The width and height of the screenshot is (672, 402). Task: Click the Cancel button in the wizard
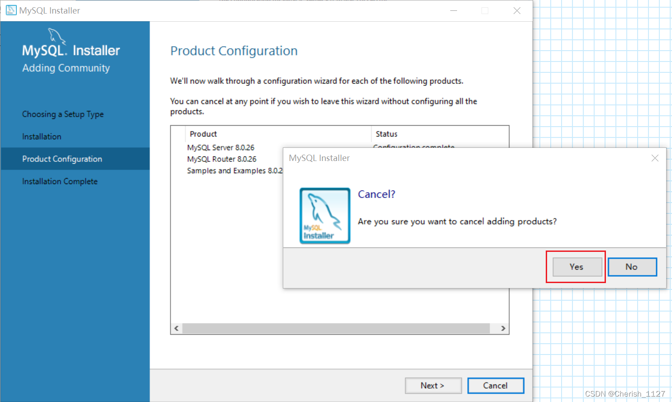496,386
